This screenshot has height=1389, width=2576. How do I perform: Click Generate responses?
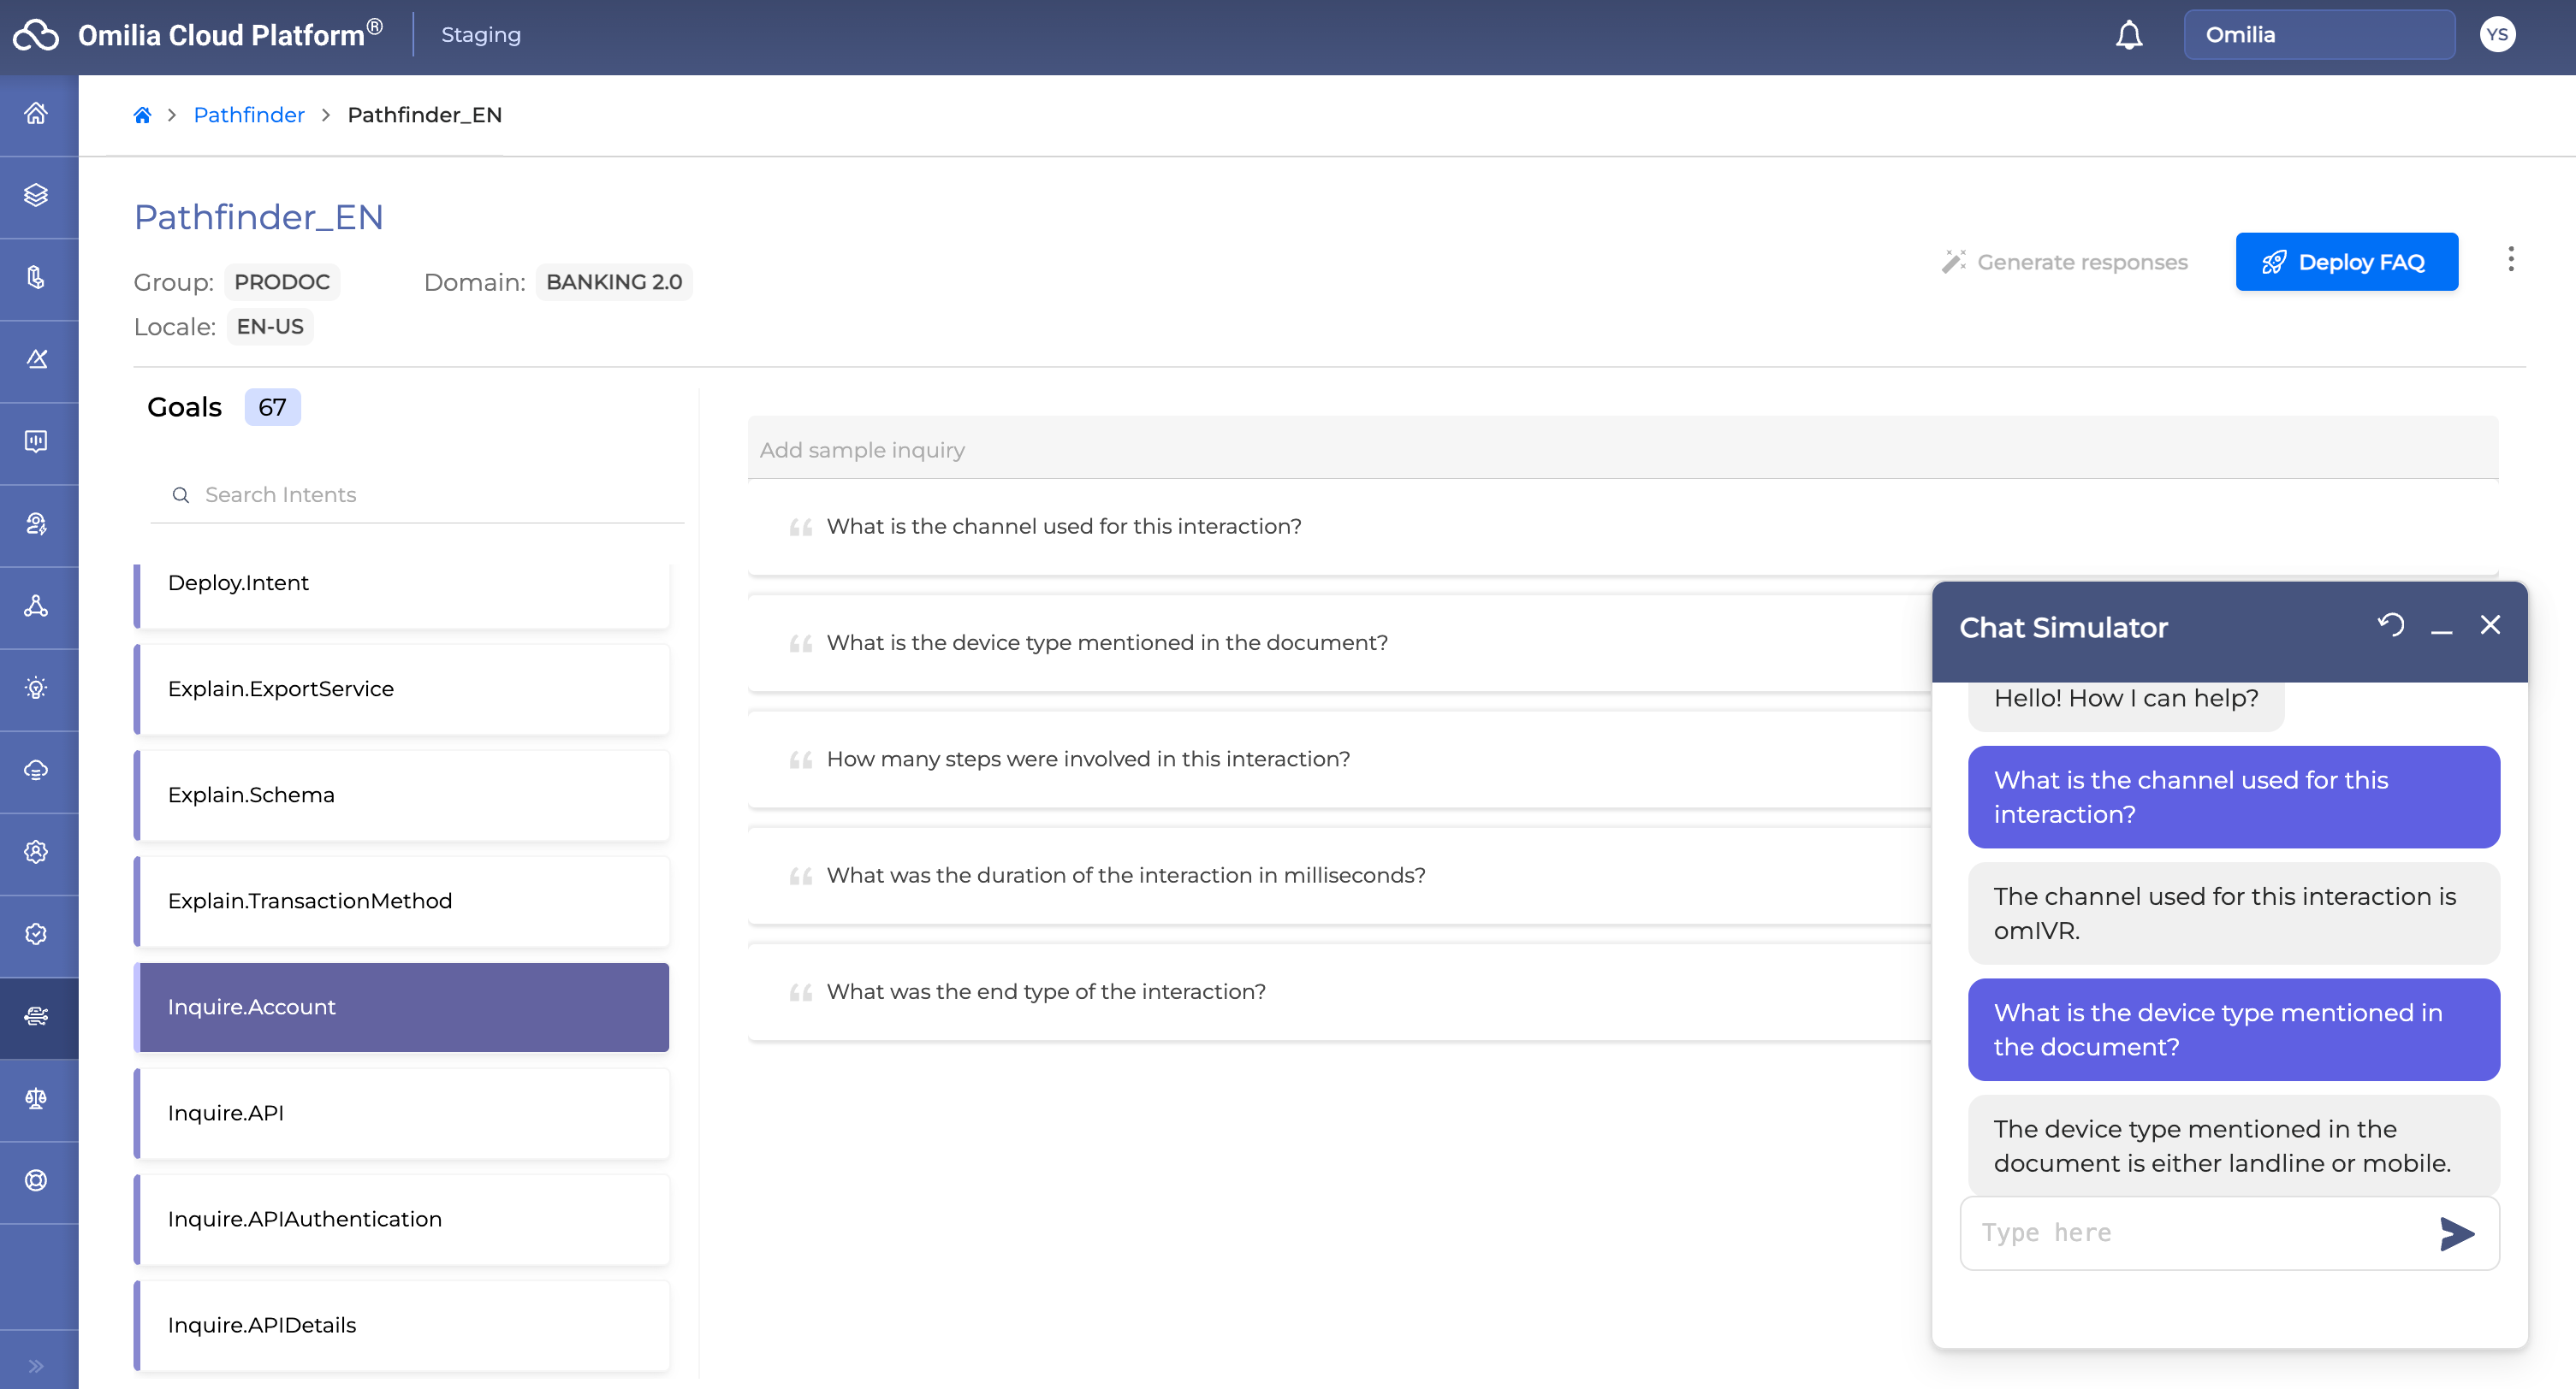coord(2064,262)
